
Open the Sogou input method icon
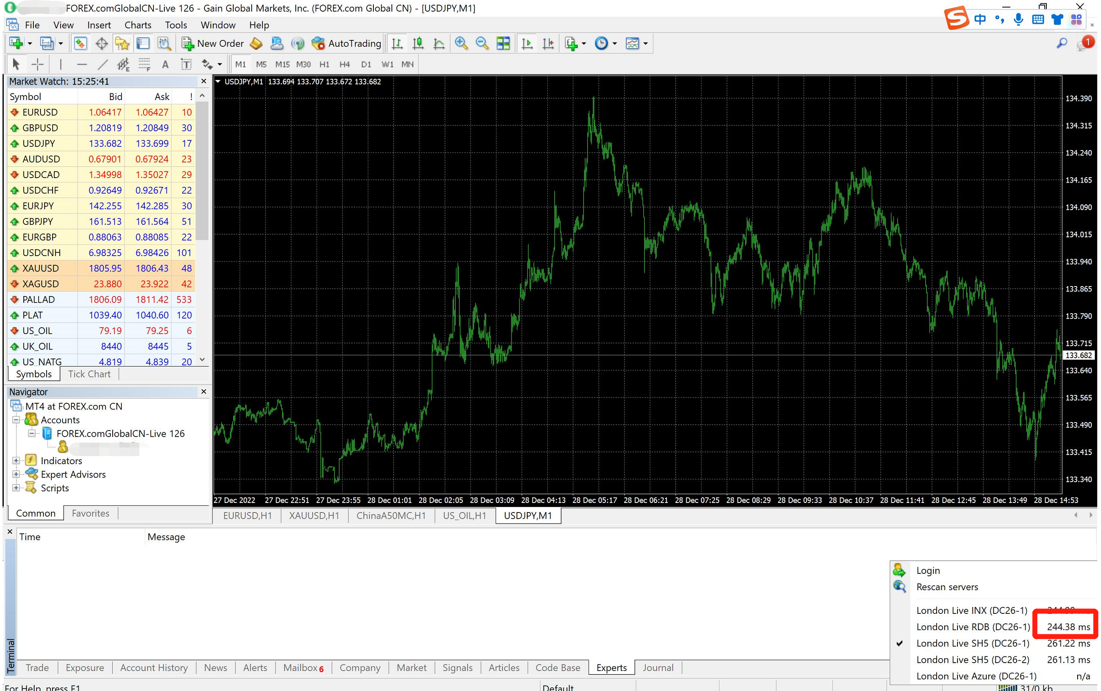pyautogui.click(x=956, y=18)
